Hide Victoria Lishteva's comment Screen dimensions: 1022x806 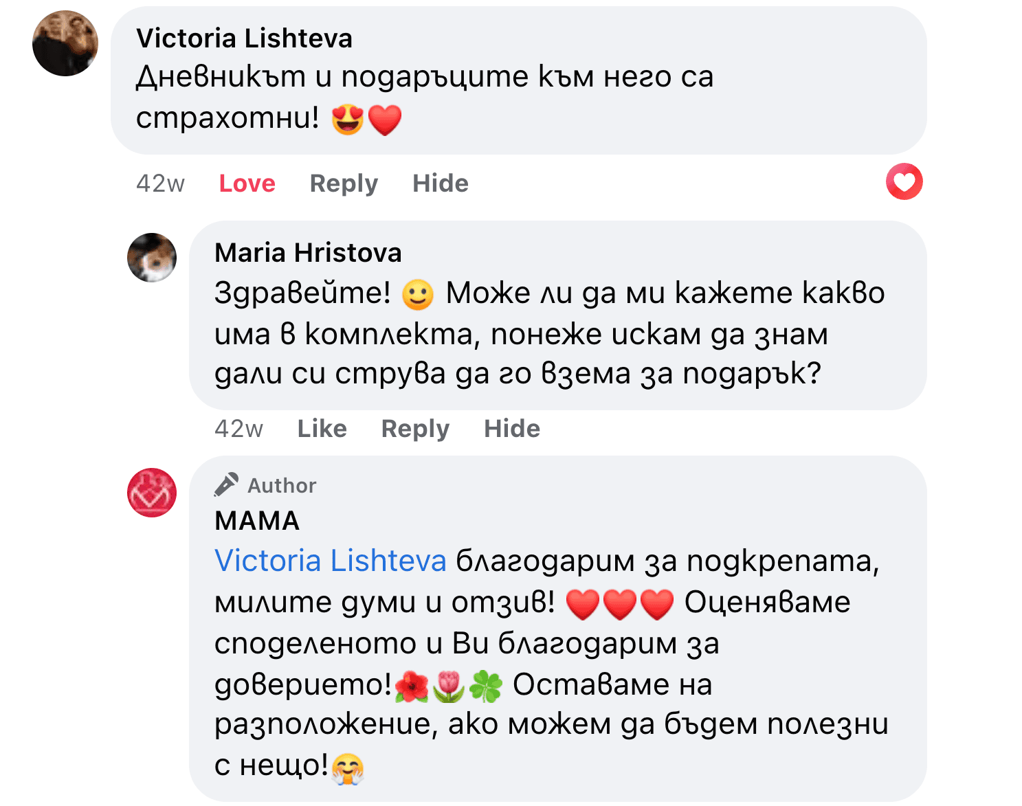440,183
